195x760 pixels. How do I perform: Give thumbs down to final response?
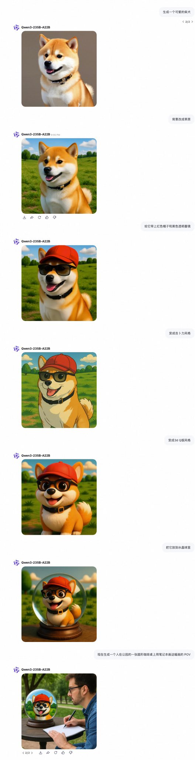coord(71,753)
